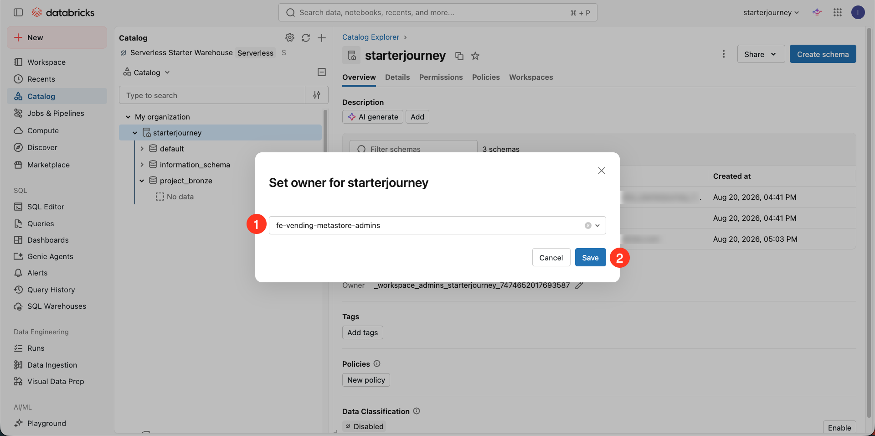Refresh the Catalog tree

[x=306, y=38]
